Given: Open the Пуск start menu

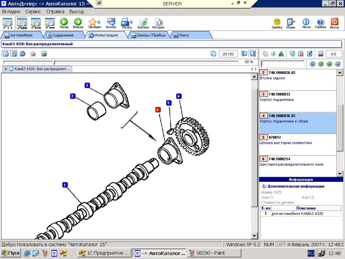Looking at the screenshot, I should pyautogui.click(x=11, y=253).
